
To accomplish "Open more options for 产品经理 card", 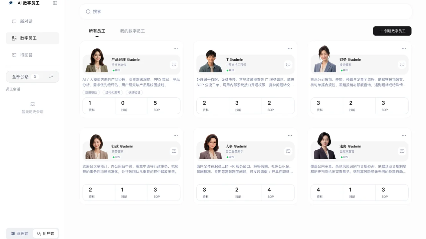I will 176,49.
